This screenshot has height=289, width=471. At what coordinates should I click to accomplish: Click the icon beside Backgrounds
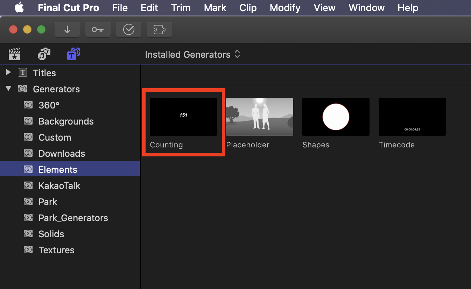pos(28,121)
